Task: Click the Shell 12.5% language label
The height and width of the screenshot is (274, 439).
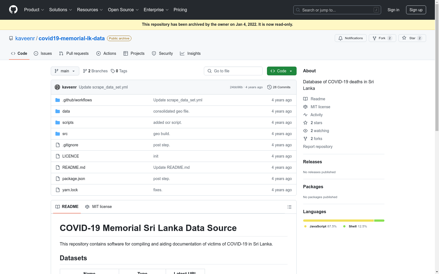Action: pyautogui.click(x=355, y=226)
